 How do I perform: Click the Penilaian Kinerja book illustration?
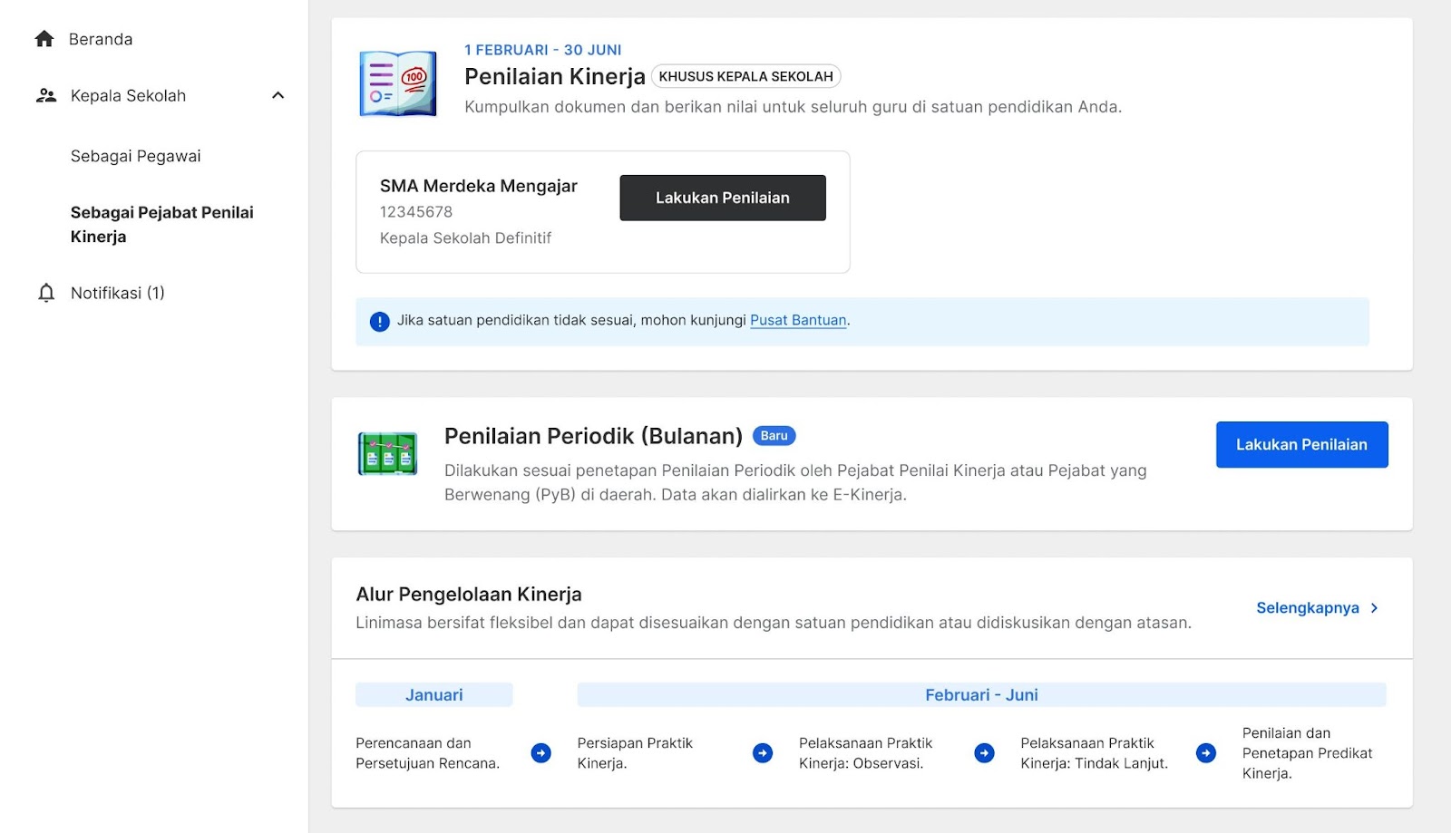[x=398, y=84]
